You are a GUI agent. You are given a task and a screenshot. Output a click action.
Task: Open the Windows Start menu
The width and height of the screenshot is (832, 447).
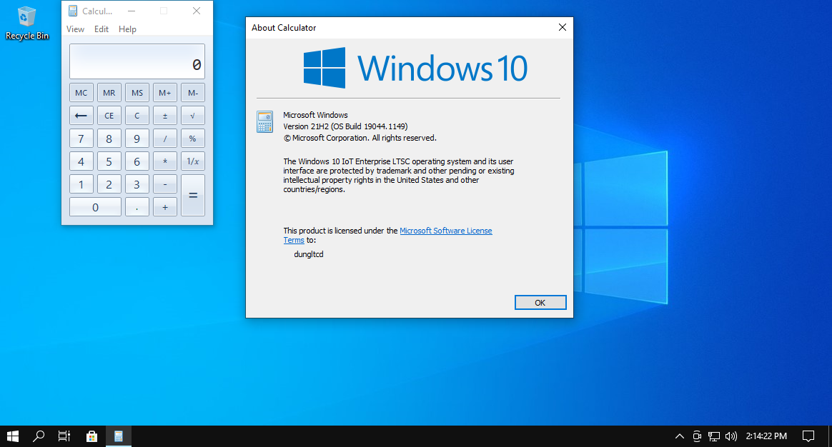click(13, 436)
